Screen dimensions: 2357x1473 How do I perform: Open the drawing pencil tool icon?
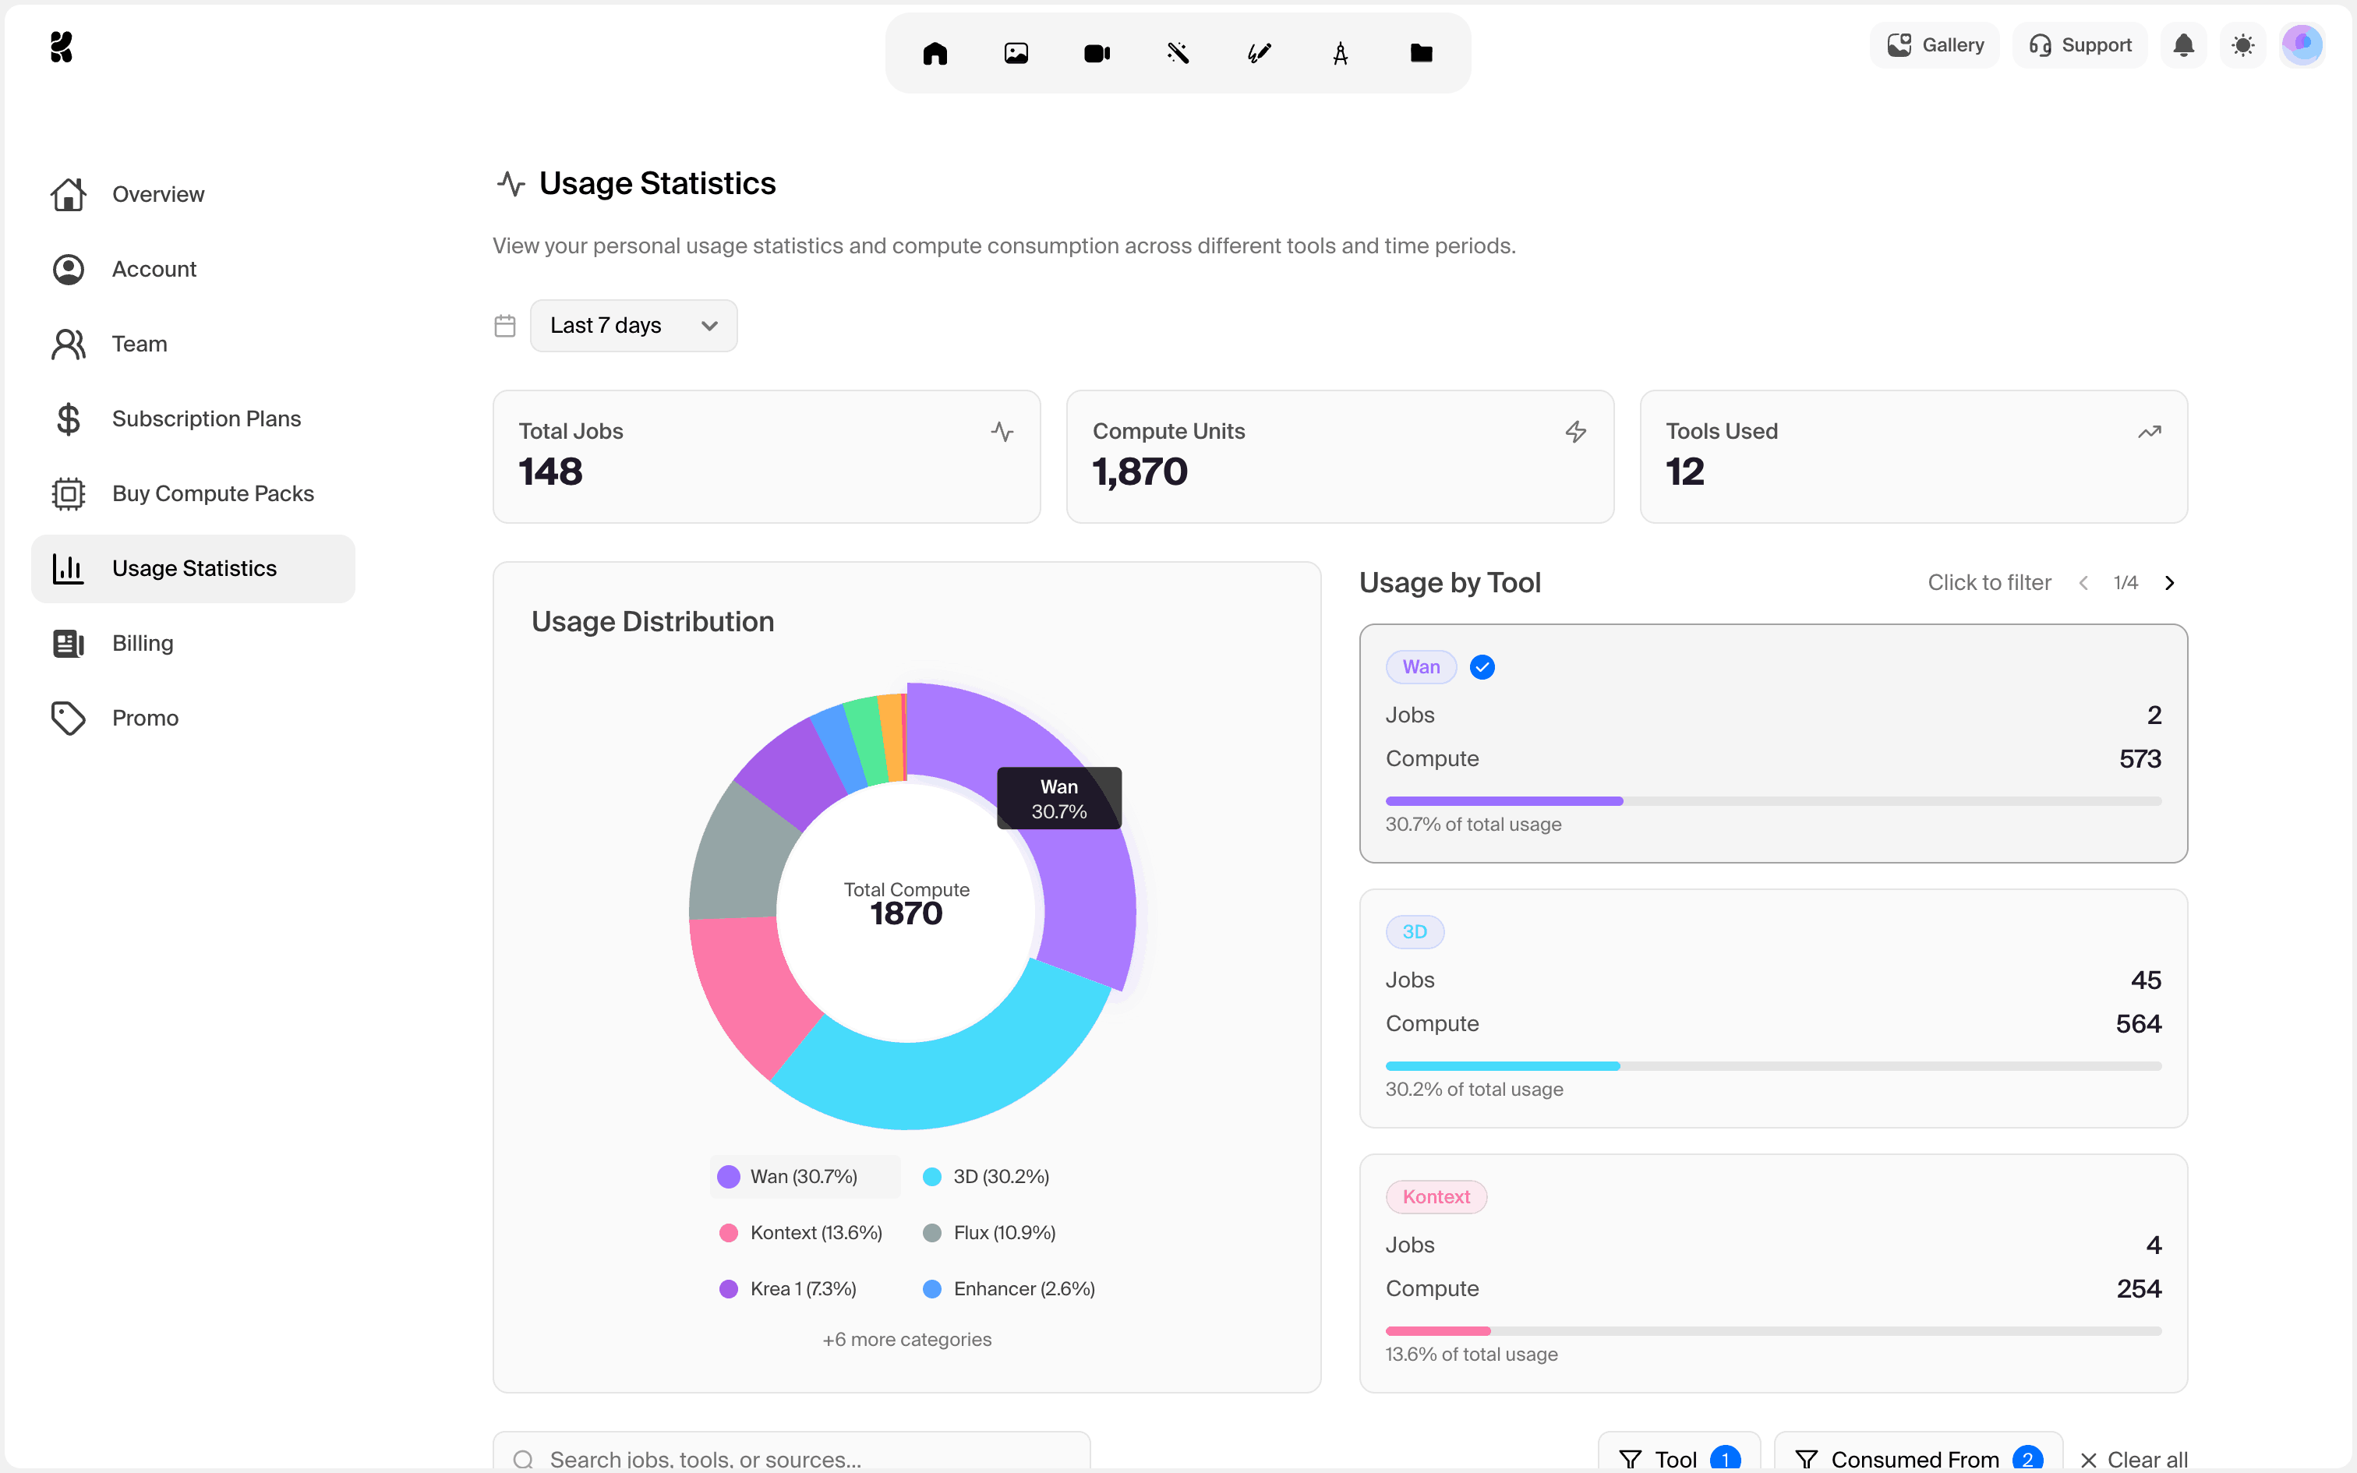click(x=1258, y=53)
